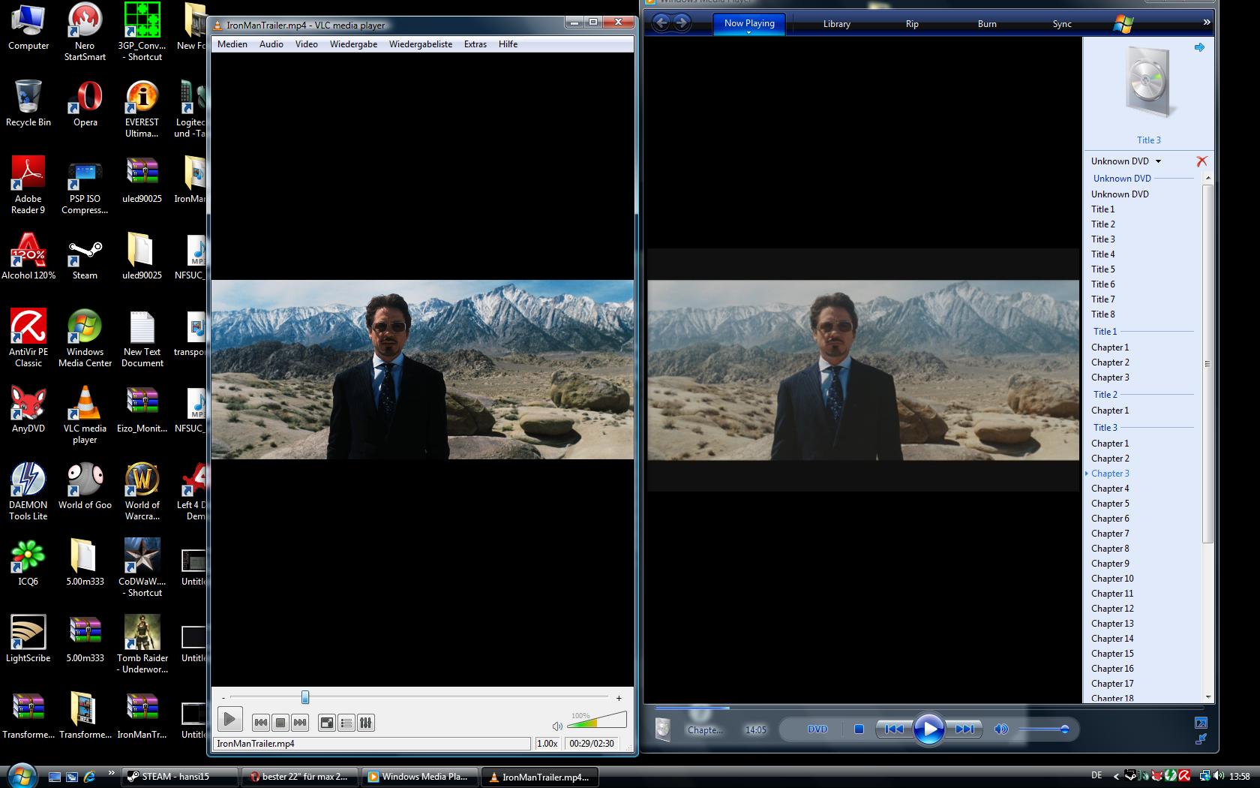The image size is (1260, 788).
Task: Select Chapter 17 in playlist
Action: [1112, 684]
